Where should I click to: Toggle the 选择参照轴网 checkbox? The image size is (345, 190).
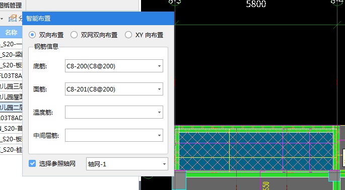point(32,163)
